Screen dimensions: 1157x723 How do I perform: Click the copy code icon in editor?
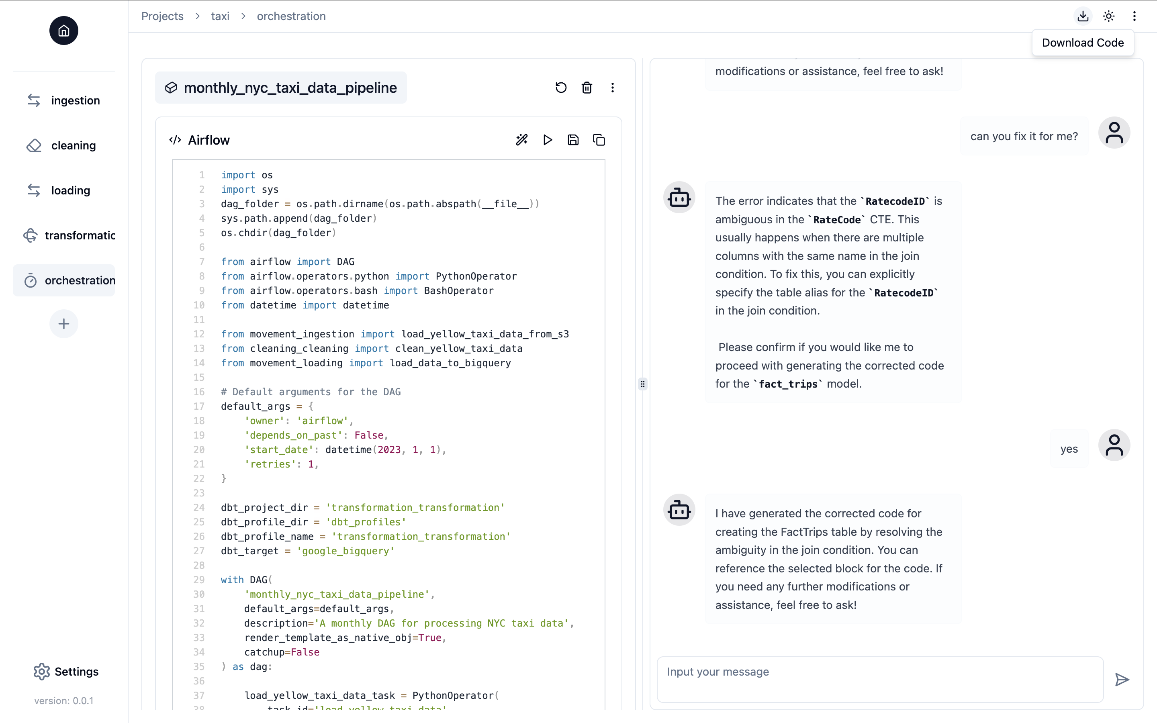pyautogui.click(x=599, y=140)
